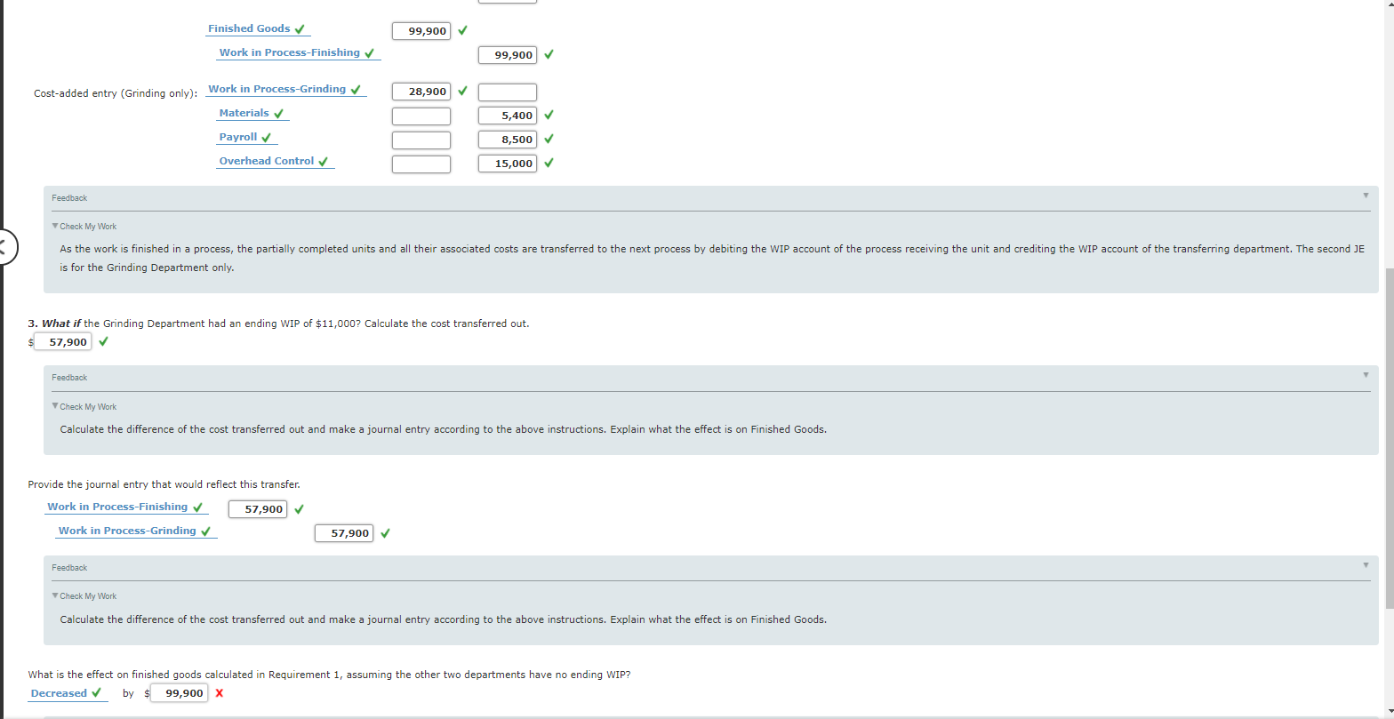Click the empty Payroll debit field
The height and width of the screenshot is (719, 1394).
[421, 140]
